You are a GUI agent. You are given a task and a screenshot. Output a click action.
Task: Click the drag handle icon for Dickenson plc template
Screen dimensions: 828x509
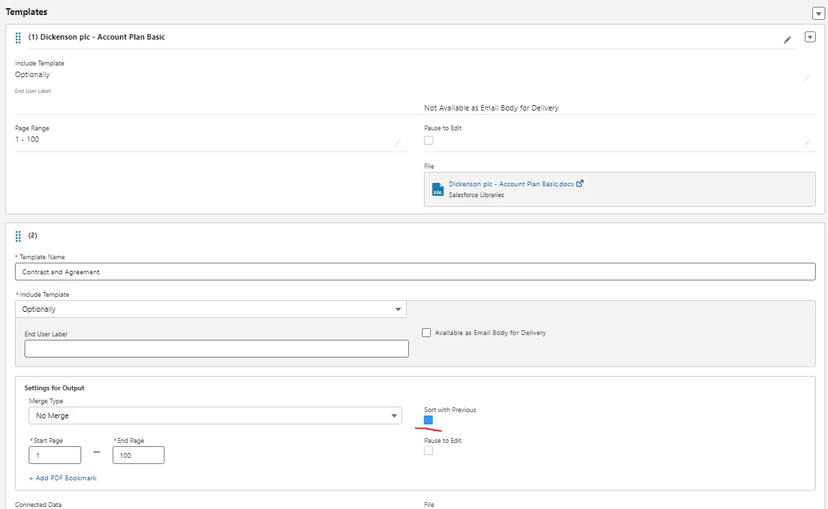[x=18, y=38]
